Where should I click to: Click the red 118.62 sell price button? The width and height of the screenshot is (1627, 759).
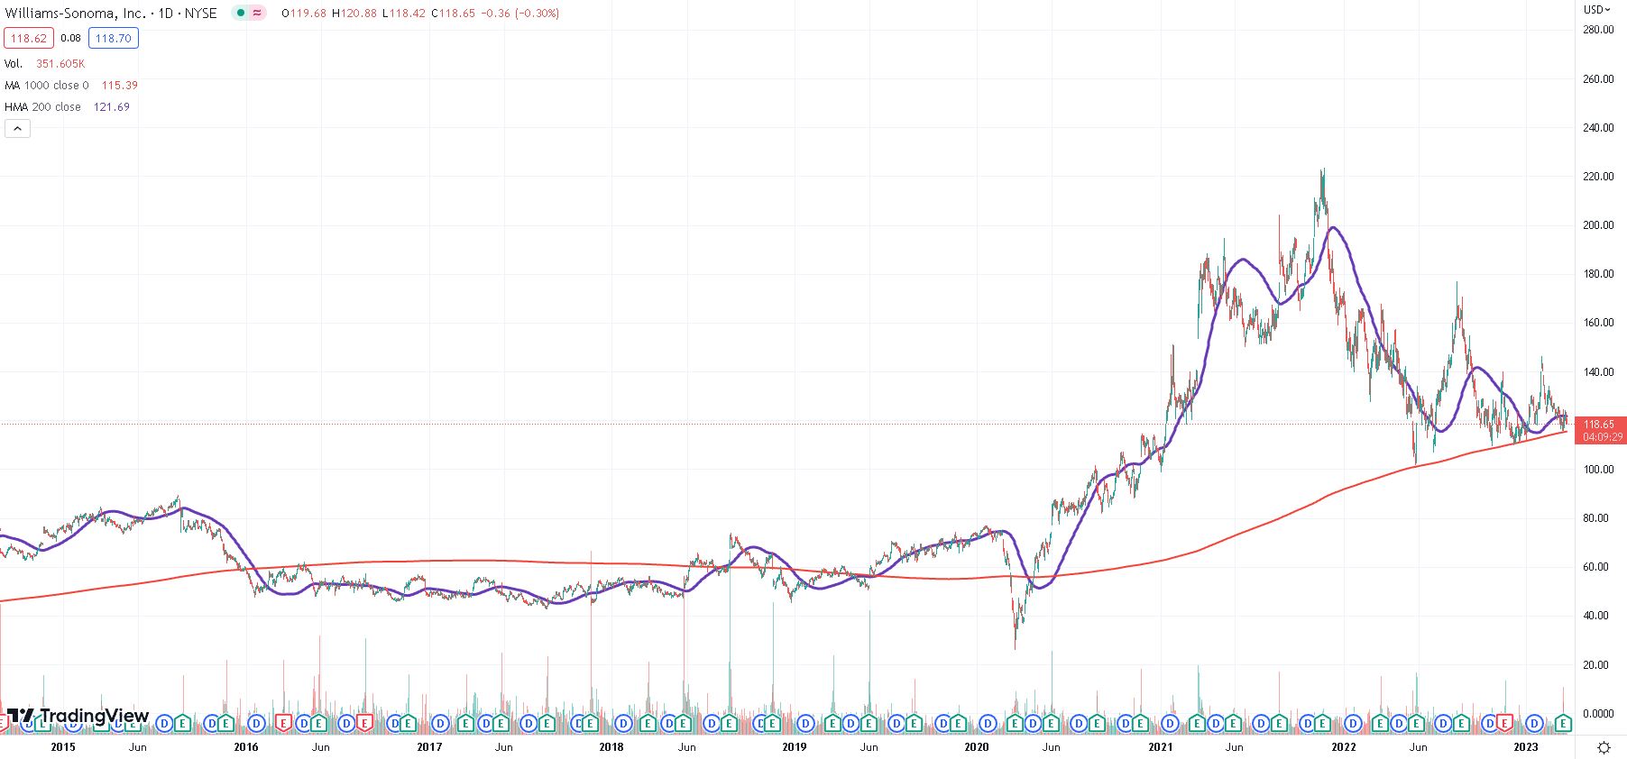click(x=29, y=38)
